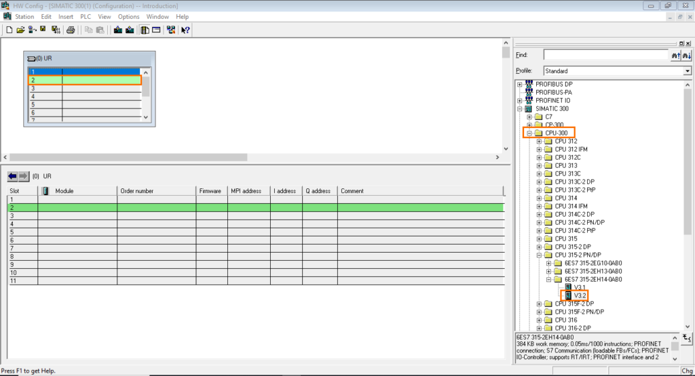Click the MPI address column header

coord(249,191)
